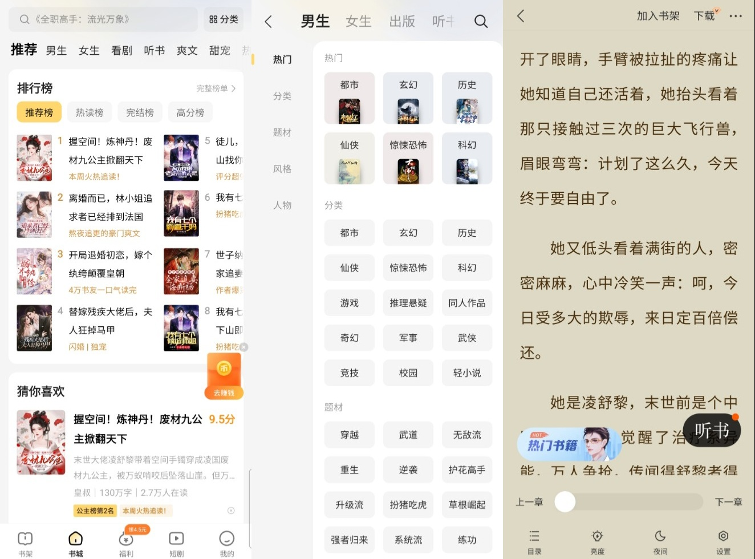Image resolution: width=755 pixels, height=559 pixels.
Task: Open hot 科幻 card with cover
Action: click(467, 159)
